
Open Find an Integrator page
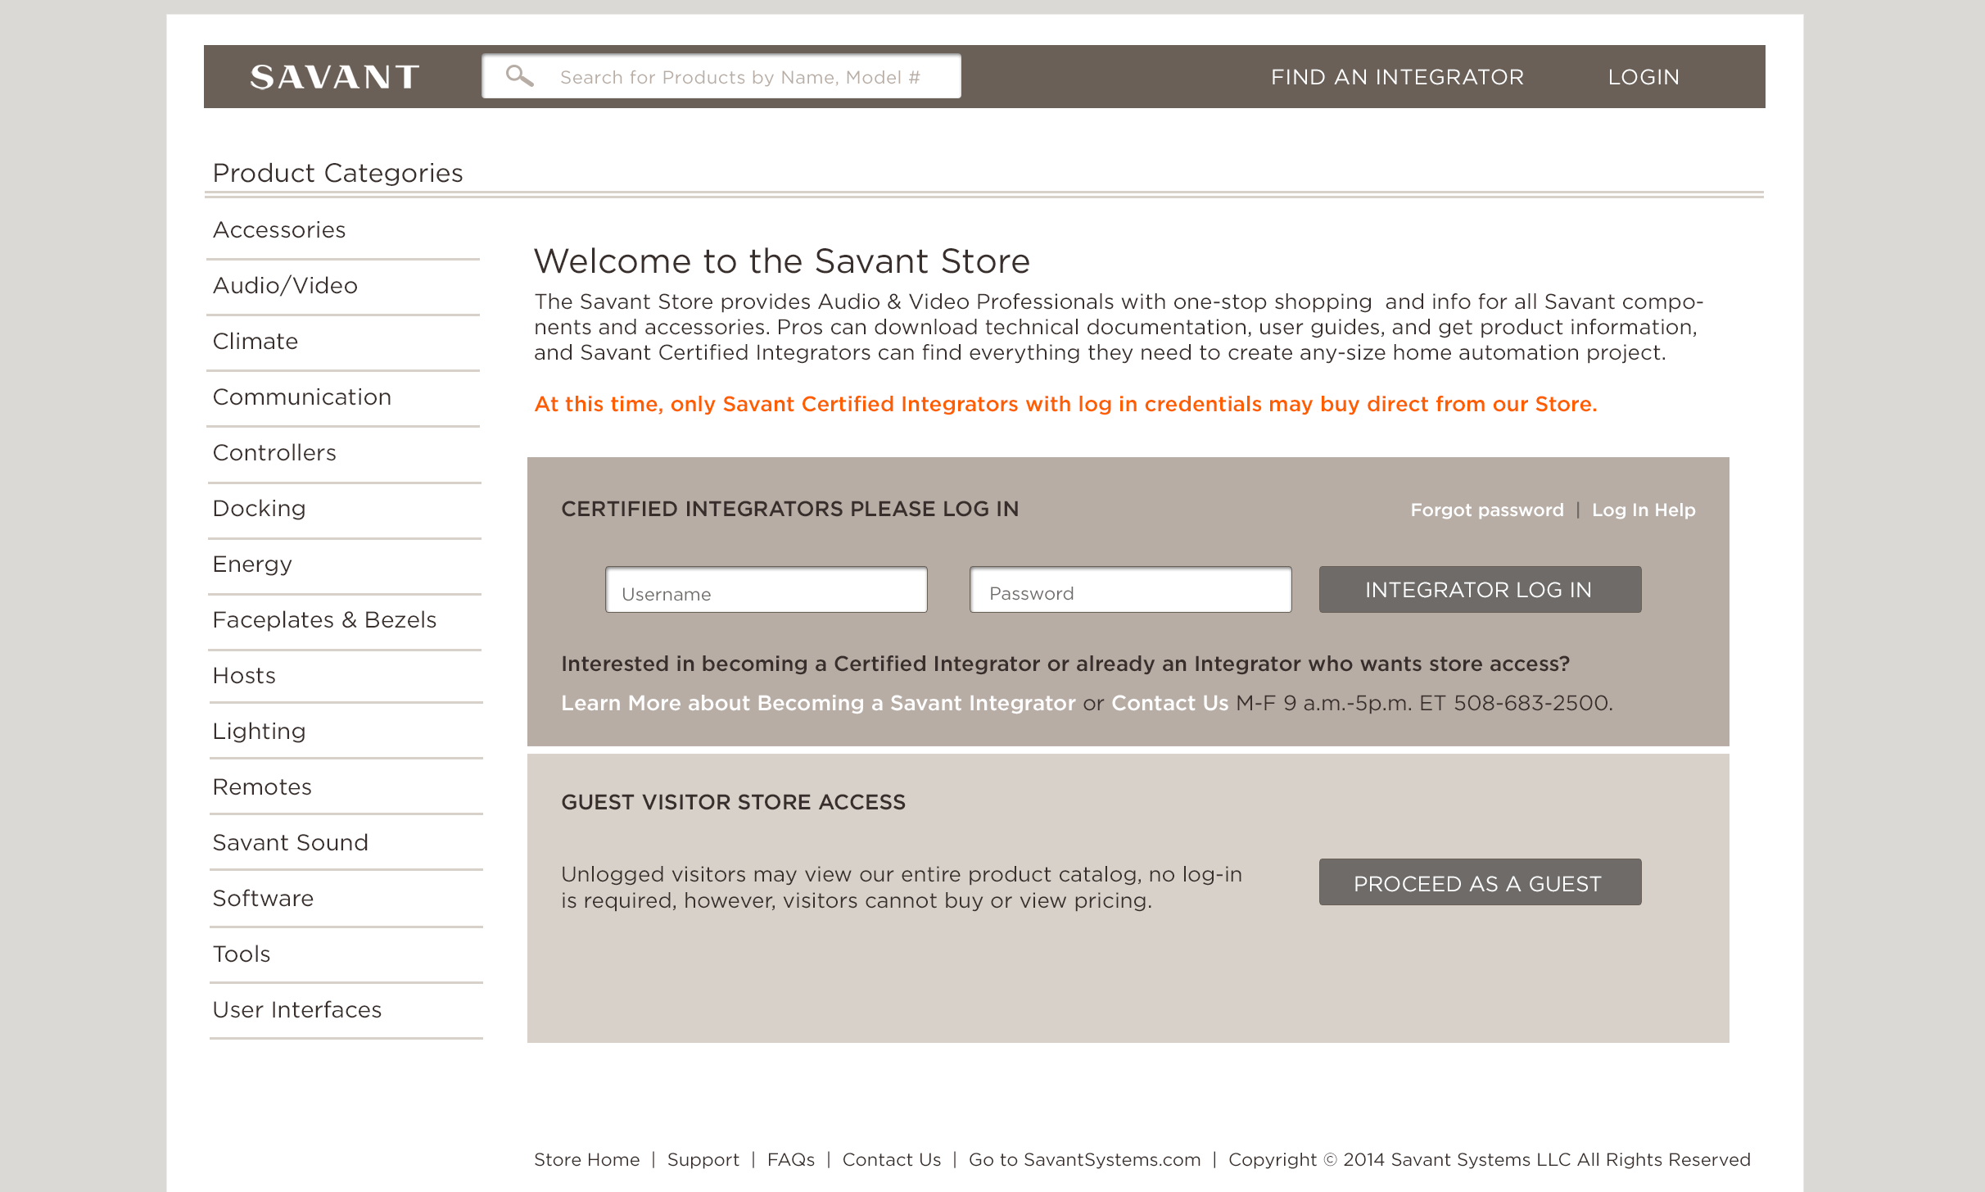1397,77
